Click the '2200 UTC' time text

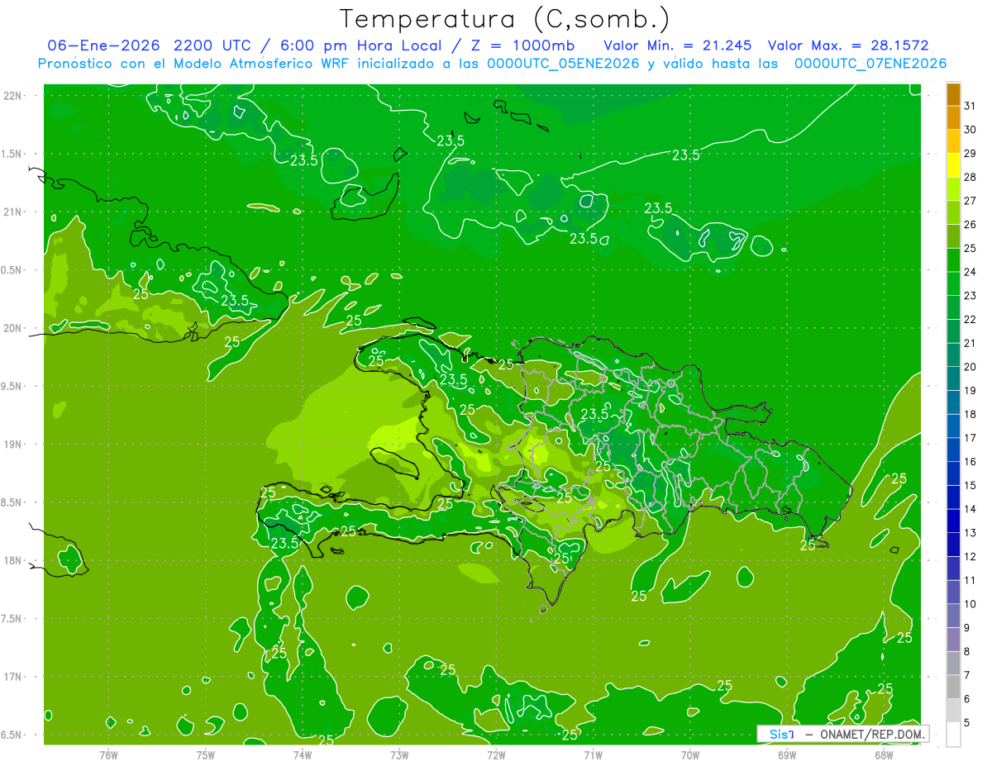(213, 45)
